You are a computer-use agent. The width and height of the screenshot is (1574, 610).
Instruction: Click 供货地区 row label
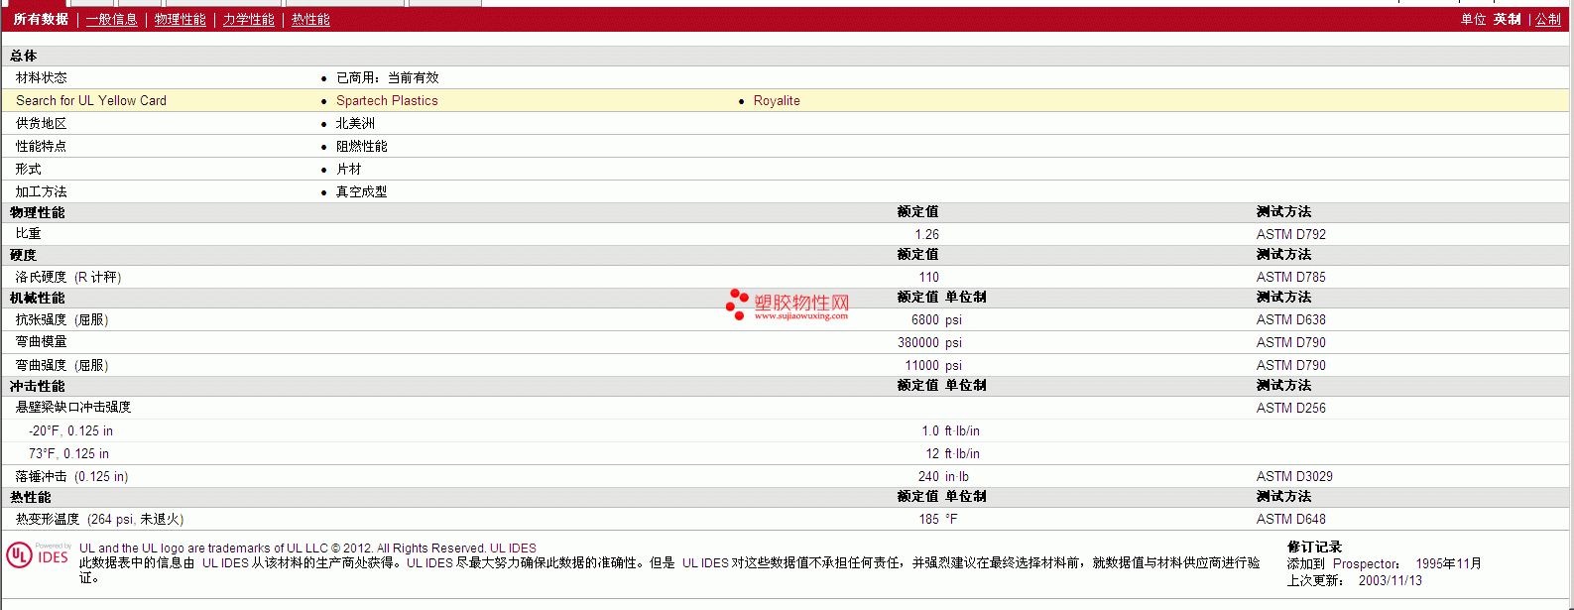coord(42,123)
